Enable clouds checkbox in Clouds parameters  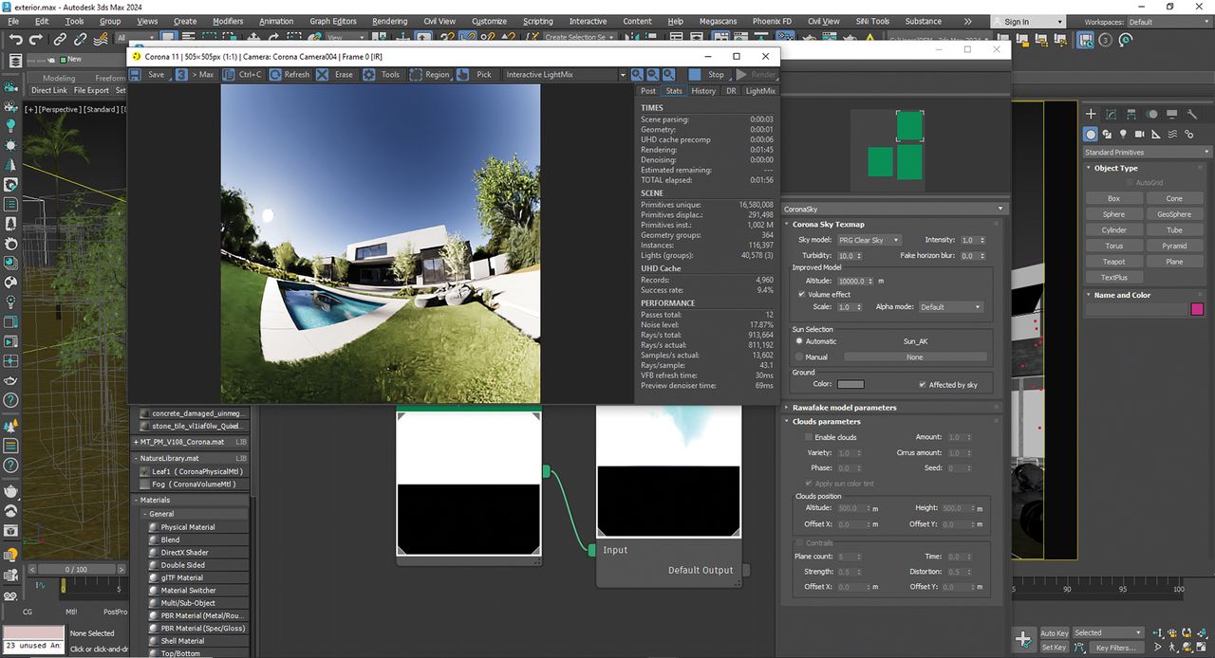pyautogui.click(x=809, y=437)
